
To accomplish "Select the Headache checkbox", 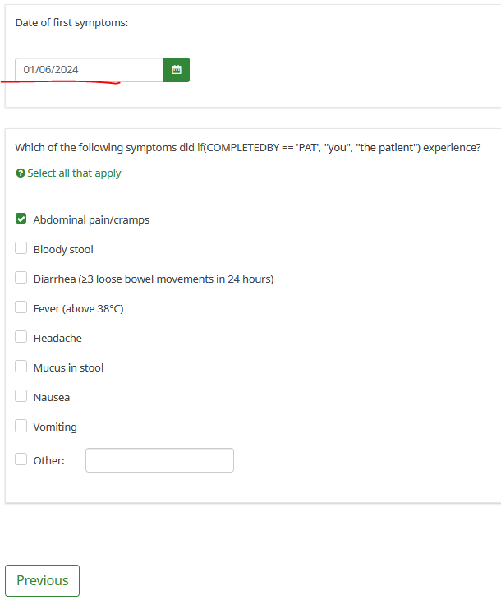I will [21, 338].
